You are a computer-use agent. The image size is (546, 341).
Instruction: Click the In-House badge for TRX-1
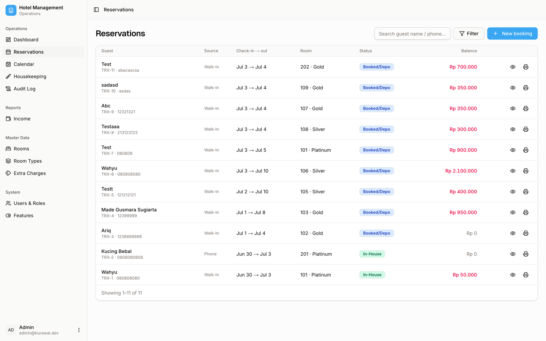pyautogui.click(x=372, y=275)
